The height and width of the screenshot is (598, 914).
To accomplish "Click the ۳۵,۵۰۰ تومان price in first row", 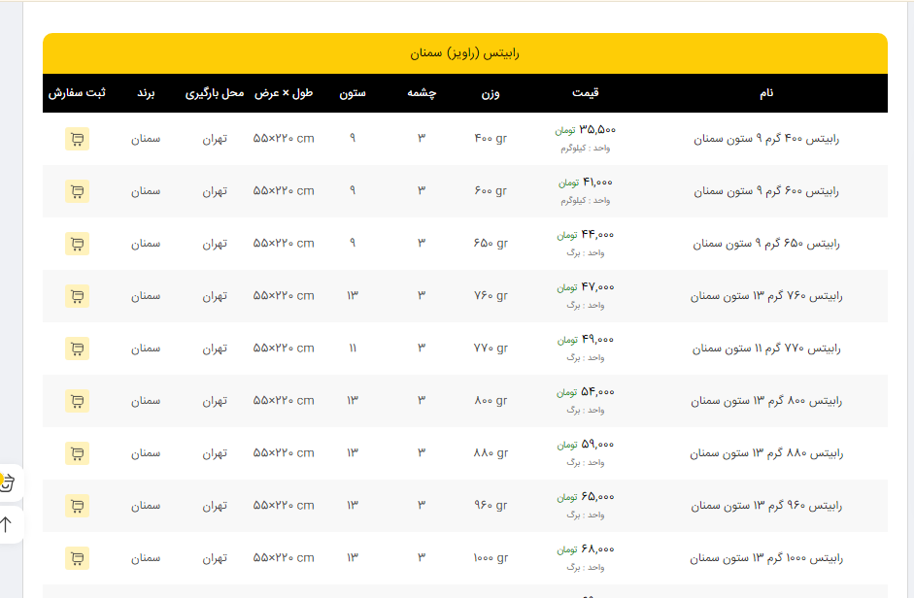I will coord(586,130).
